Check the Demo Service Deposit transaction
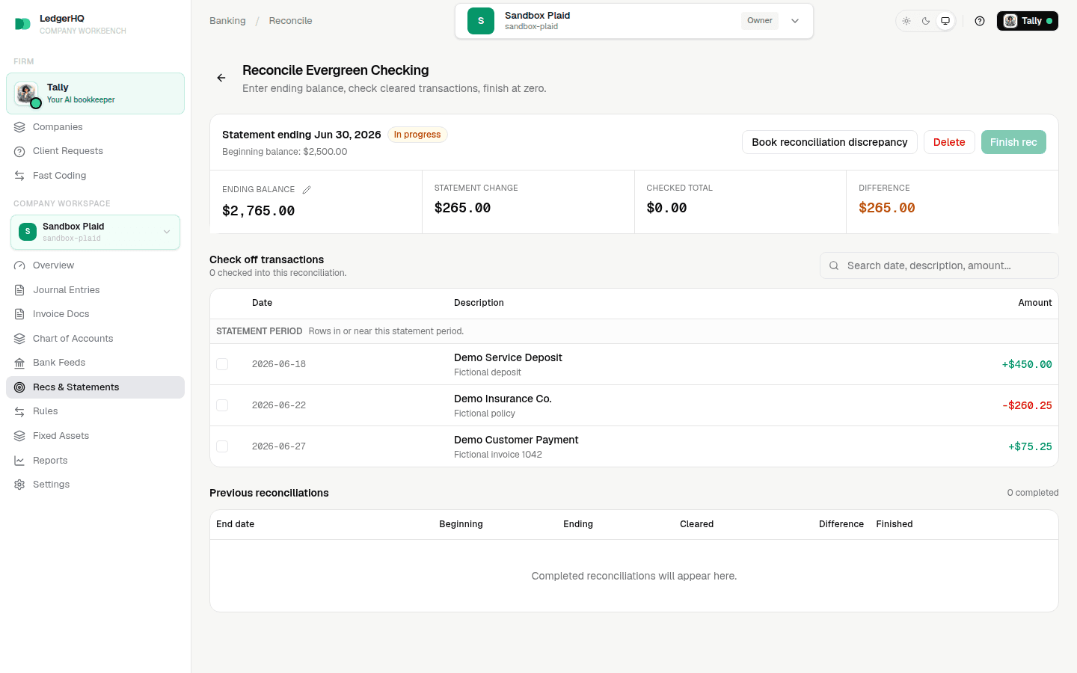This screenshot has width=1077, height=673. [222, 364]
